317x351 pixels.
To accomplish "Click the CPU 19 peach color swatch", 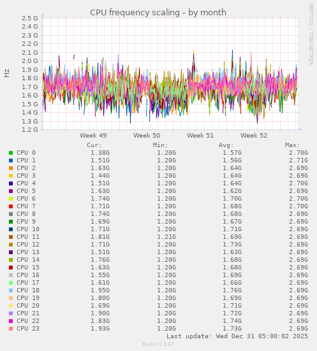I will tap(11, 298).
